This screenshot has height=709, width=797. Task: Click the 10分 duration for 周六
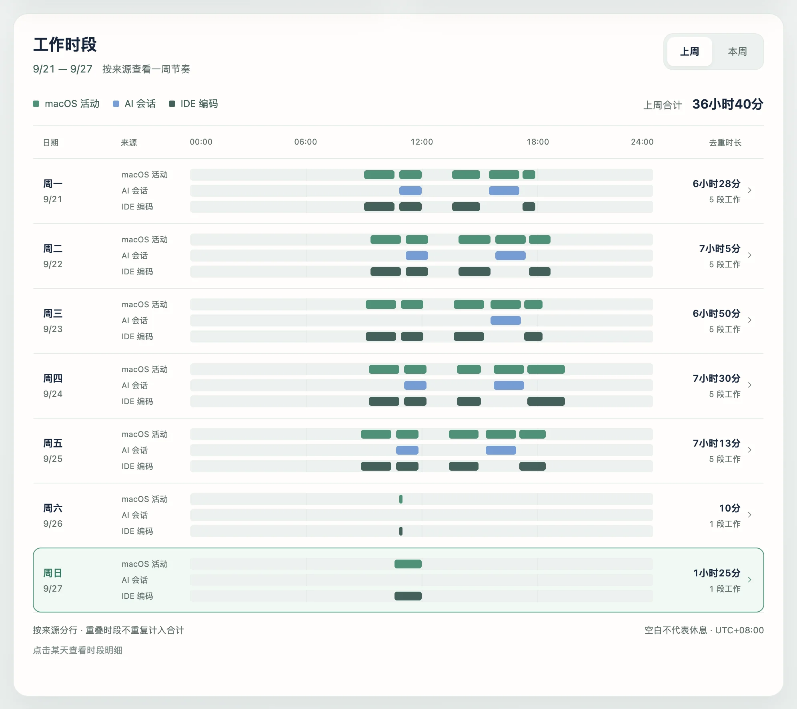pyautogui.click(x=730, y=508)
